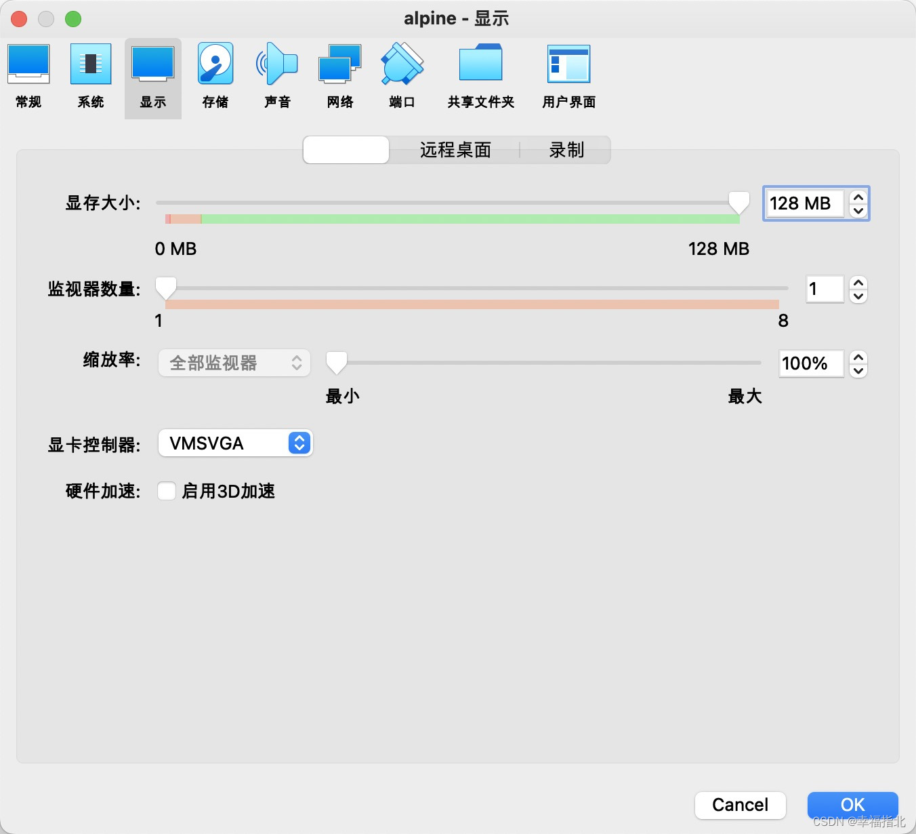Switch to the 远程桌面 tab
This screenshot has height=834, width=916.
click(x=455, y=150)
